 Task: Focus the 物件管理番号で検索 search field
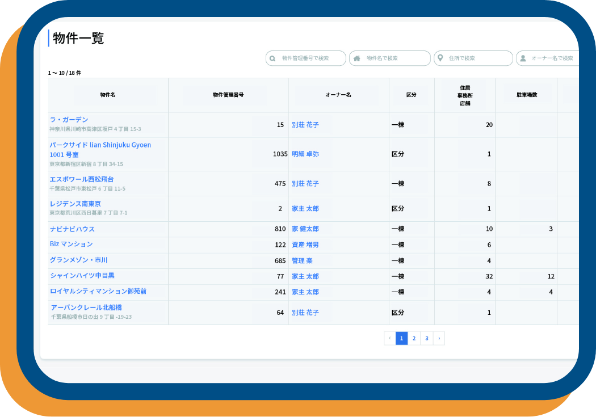[305, 58]
